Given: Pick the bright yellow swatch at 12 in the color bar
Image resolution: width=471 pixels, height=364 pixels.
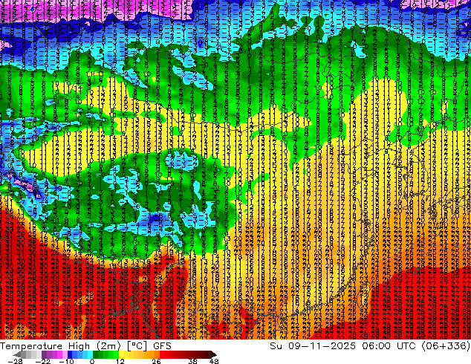Looking at the screenshot, I should coord(121,354).
